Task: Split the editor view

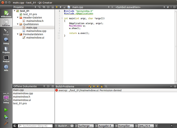Action: click(x=174, y=7)
